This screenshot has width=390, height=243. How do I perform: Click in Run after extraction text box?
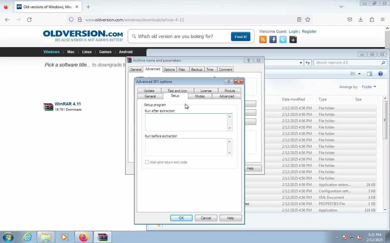pos(186,122)
